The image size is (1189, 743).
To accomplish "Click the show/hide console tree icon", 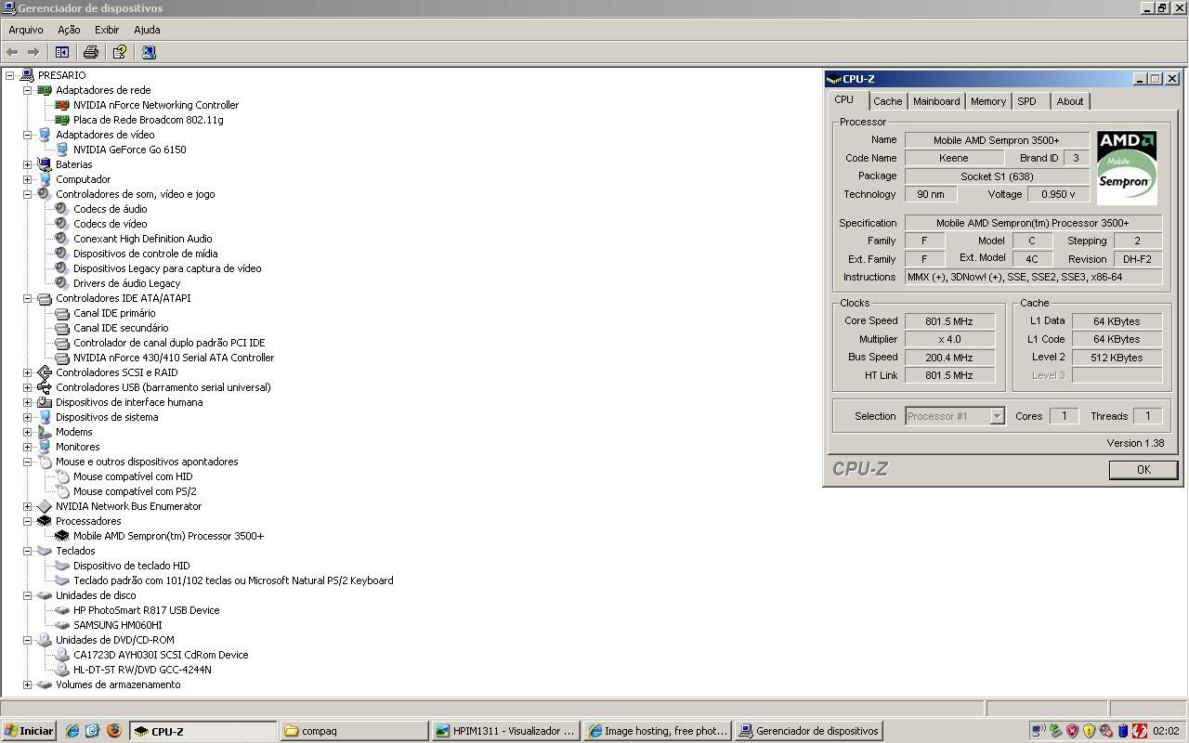I will (x=62, y=52).
